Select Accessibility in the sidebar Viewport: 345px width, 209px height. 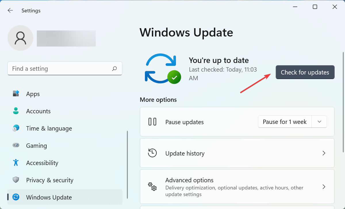pos(42,163)
